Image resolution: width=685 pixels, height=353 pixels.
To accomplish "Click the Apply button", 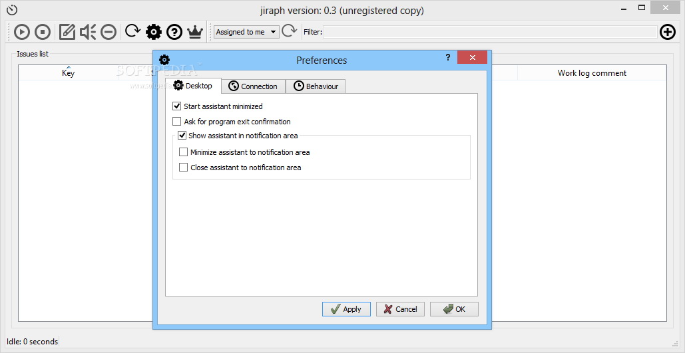I will pos(346,309).
